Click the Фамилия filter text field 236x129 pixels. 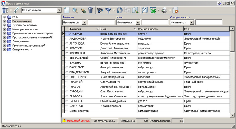coord(101,22)
